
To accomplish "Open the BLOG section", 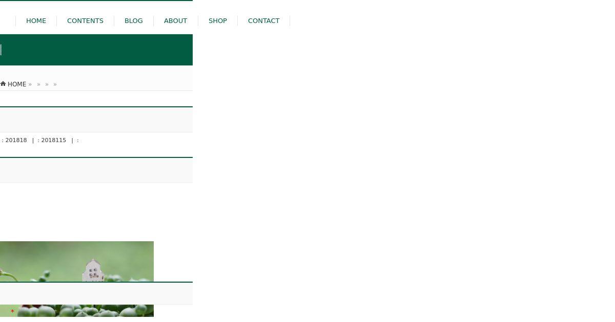I will (x=134, y=21).
